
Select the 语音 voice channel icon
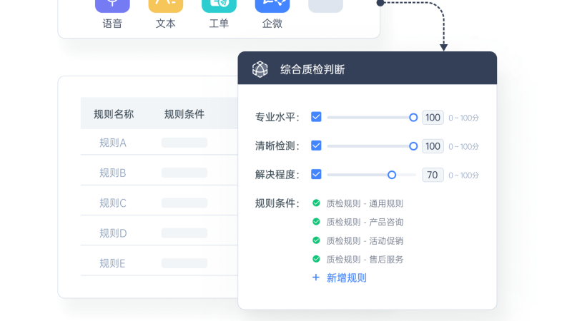point(112,6)
